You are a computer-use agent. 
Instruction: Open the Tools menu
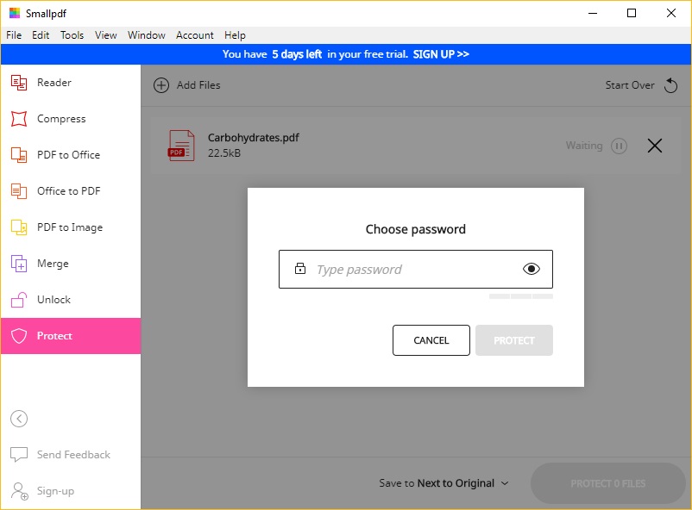click(72, 35)
